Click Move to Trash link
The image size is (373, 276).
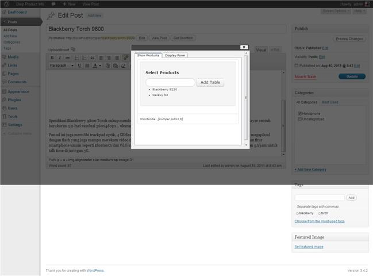pyautogui.click(x=305, y=76)
